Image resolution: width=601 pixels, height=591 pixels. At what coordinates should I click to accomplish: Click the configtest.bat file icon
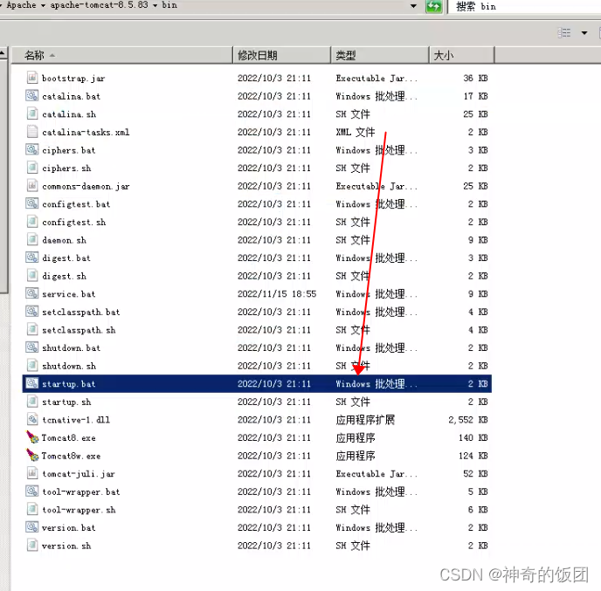32,203
